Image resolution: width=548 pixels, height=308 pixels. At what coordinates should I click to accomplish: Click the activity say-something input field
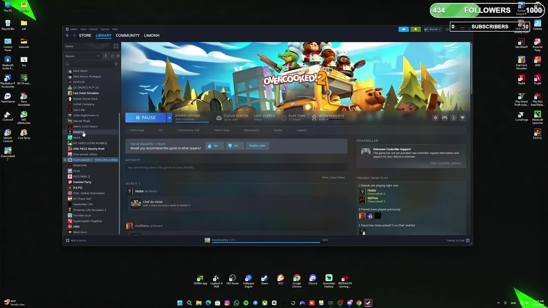236,168
